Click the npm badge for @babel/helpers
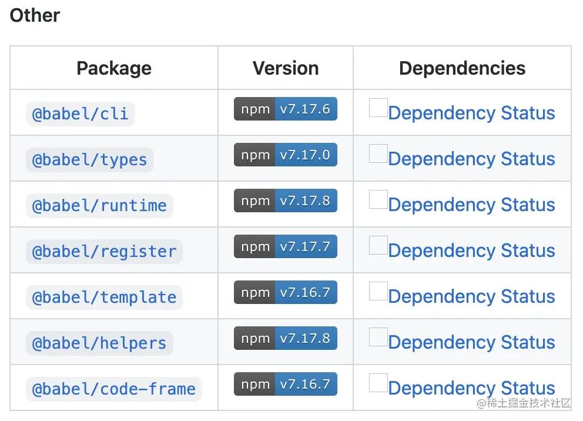Viewport: 583px width, 421px height. click(285, 339)
